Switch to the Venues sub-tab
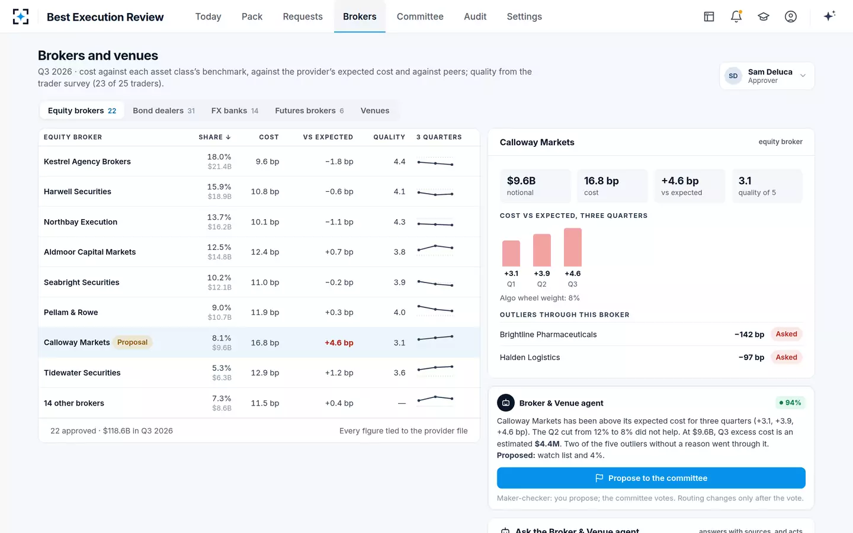The image size is (853, 533). point(375,111)
